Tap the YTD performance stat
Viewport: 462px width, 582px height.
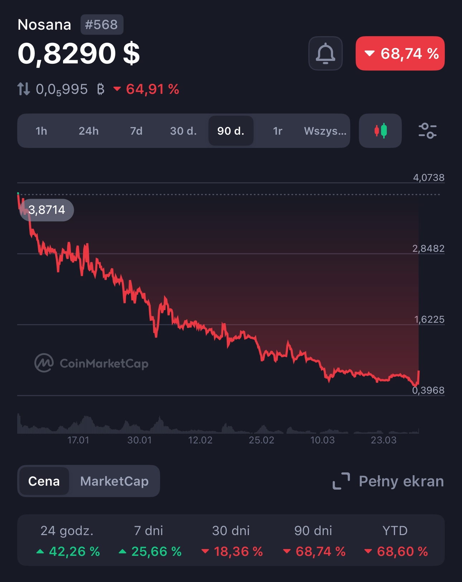coord(395,541)
